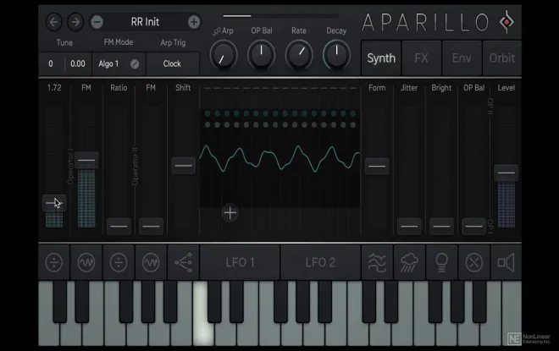Viewport: 559px width, 351px height.
Task: Click the Bright fader handle
Action: click(x=441, y=226)
